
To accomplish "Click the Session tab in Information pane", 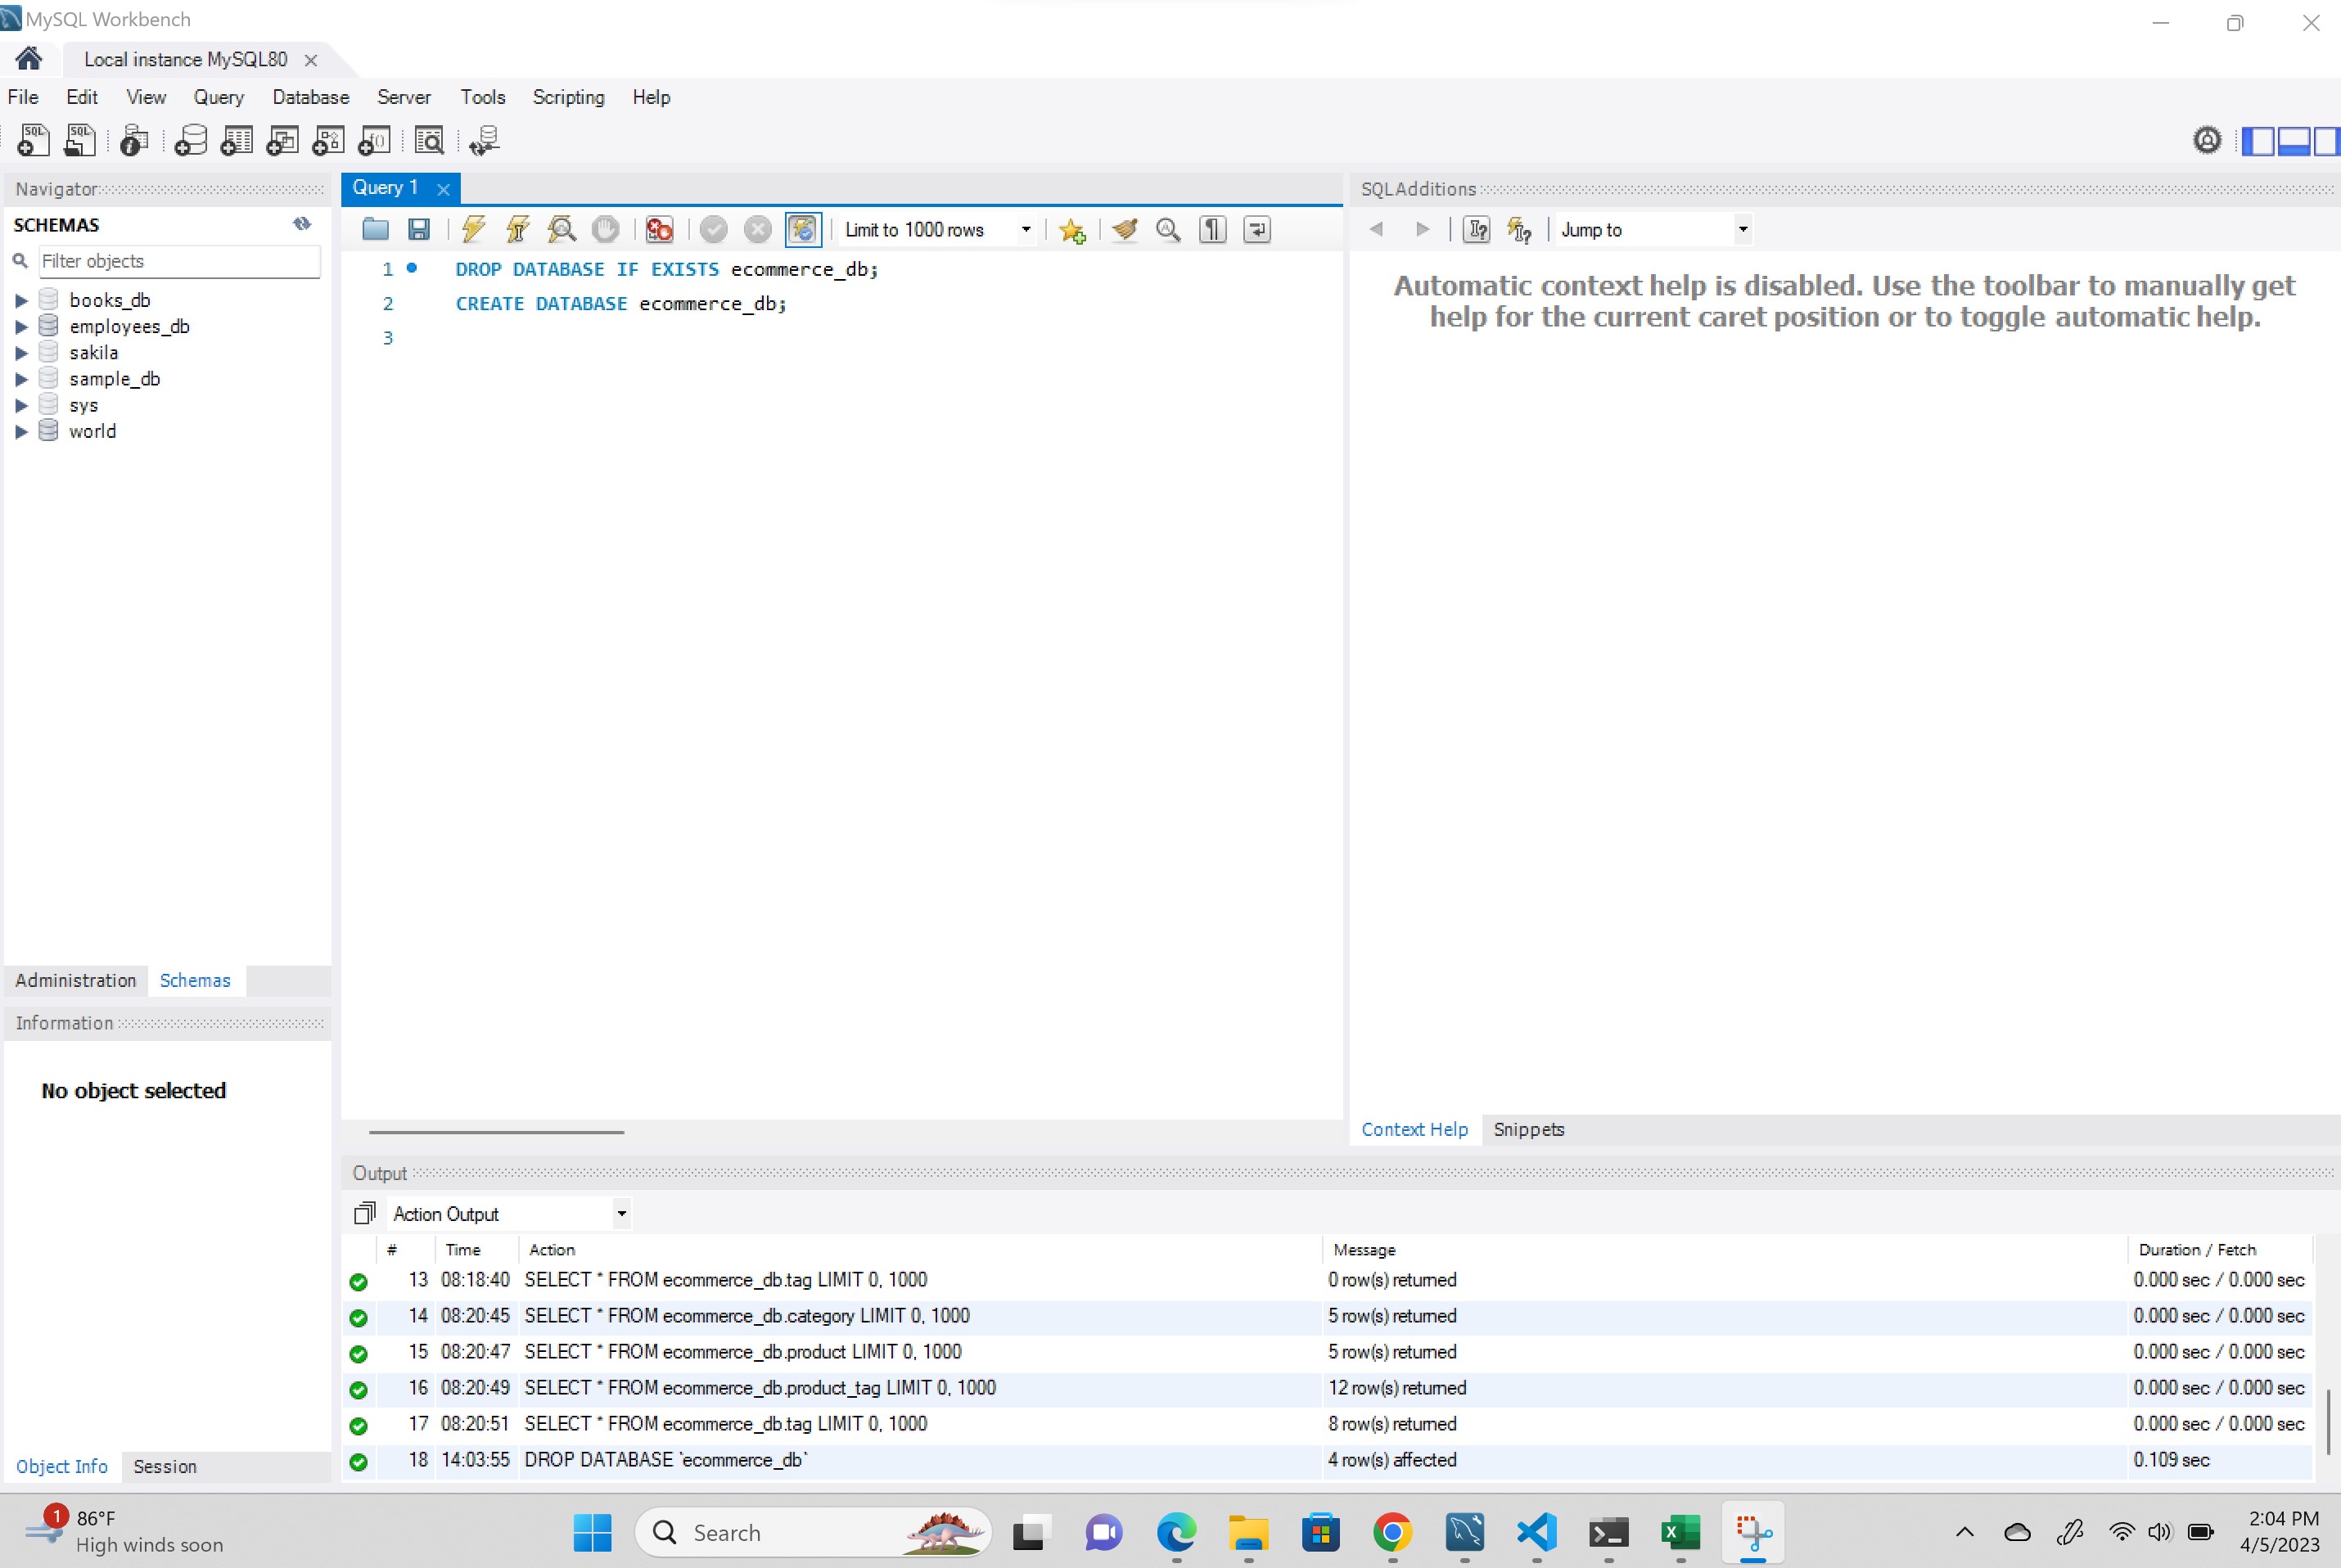I will click(x=165, y=1466).
